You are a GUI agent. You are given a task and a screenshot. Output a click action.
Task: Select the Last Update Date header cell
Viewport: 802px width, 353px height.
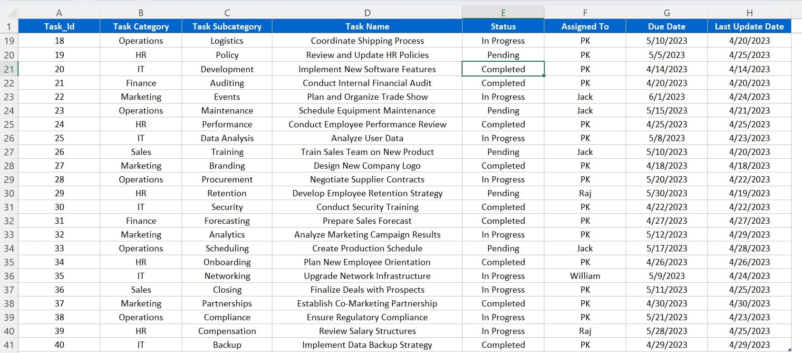pos(749,27)
